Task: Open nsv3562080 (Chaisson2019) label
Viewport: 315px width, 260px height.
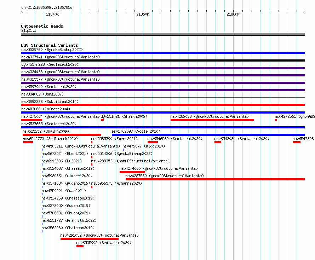Action: coord(68,228)
